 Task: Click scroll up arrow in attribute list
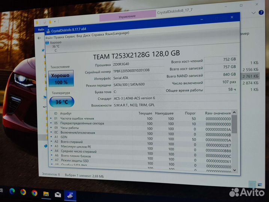click(235, 113)
